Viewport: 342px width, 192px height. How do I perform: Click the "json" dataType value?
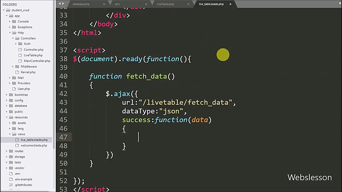(171, 111)
